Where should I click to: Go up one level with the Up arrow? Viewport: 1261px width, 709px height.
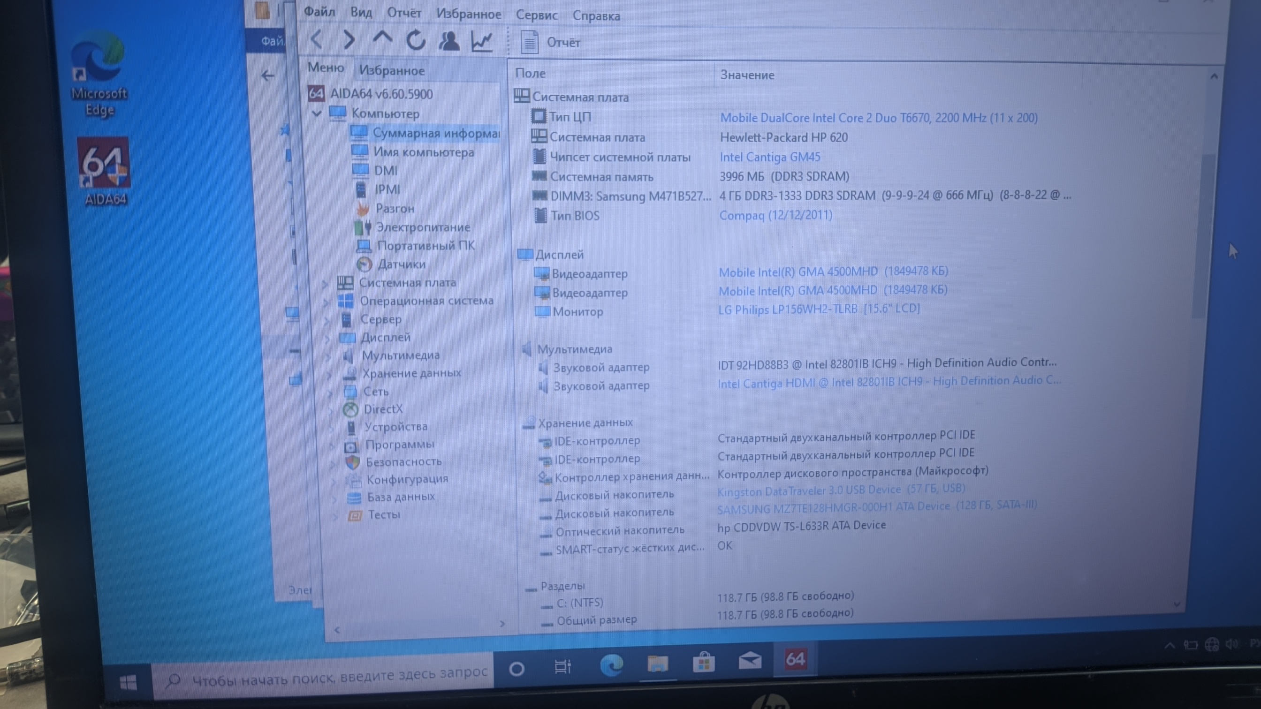point(382,38)
